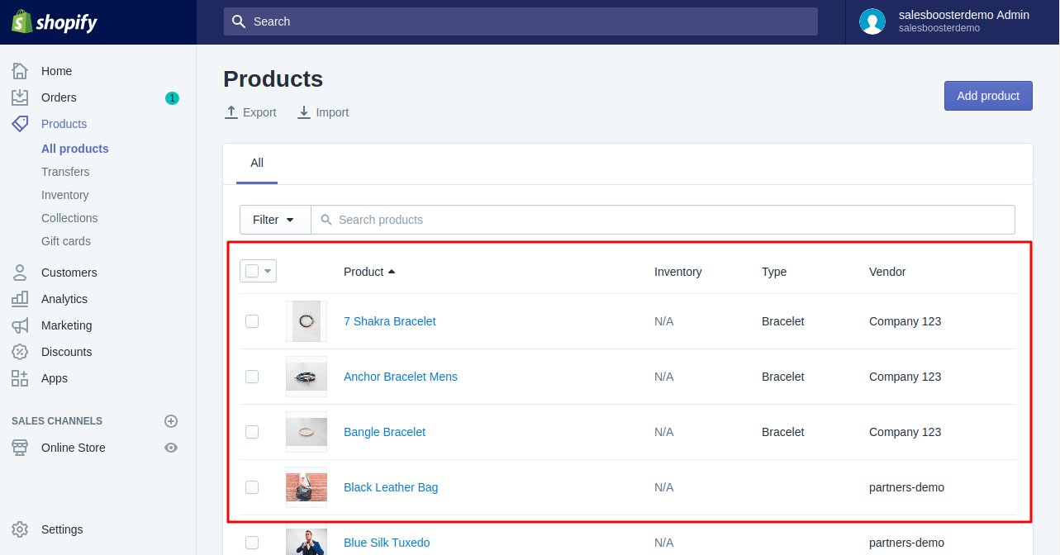The height and width of the screenshot is (555, 1060).
Task: Click the magnifier icon in top search bar
Action: [239, 21]
